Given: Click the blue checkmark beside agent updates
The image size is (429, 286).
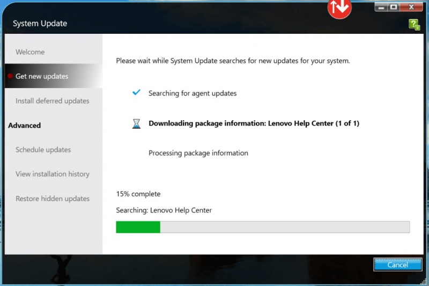Looking at the screenshot, I should tap(136, 92).
